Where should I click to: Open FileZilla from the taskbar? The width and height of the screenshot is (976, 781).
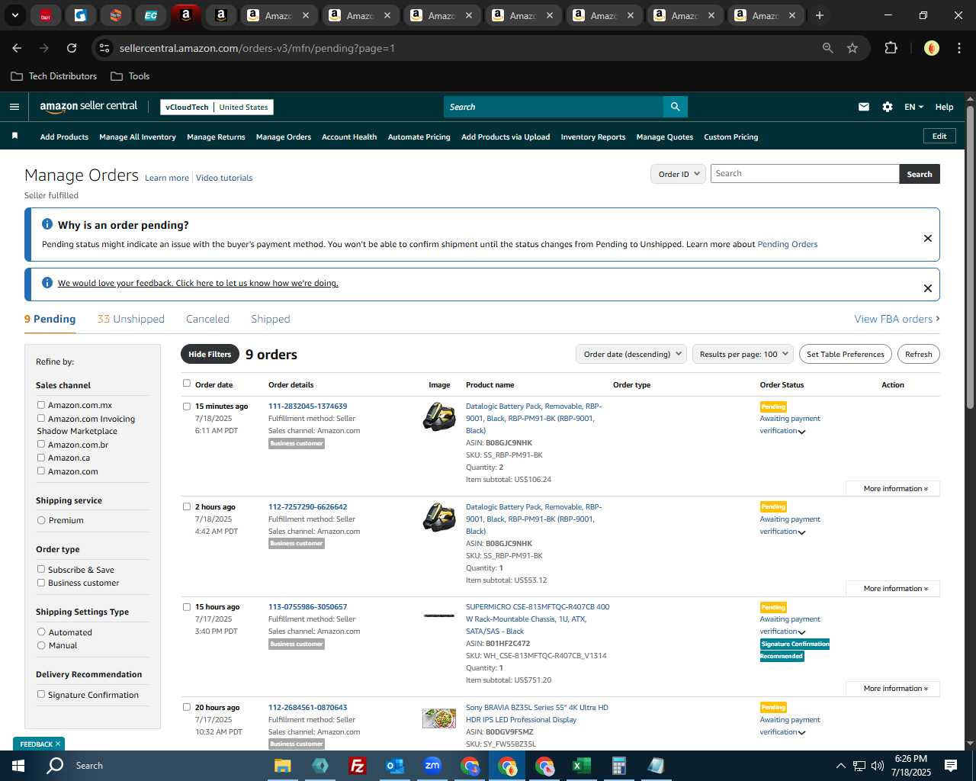coord(357,766)
